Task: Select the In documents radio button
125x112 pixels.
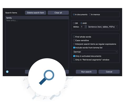Action: point(74,14)
